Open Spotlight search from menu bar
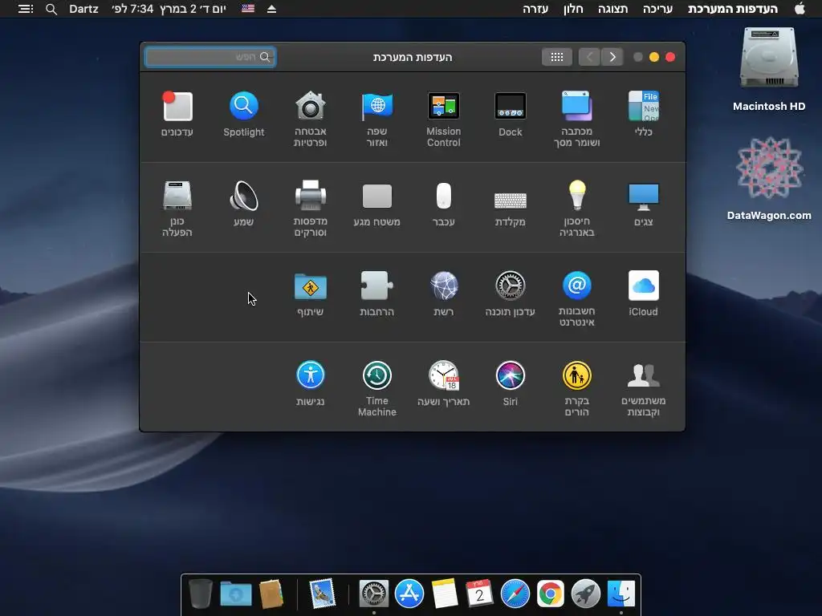This screenshot has width=822, height=616. pos(51,9)
